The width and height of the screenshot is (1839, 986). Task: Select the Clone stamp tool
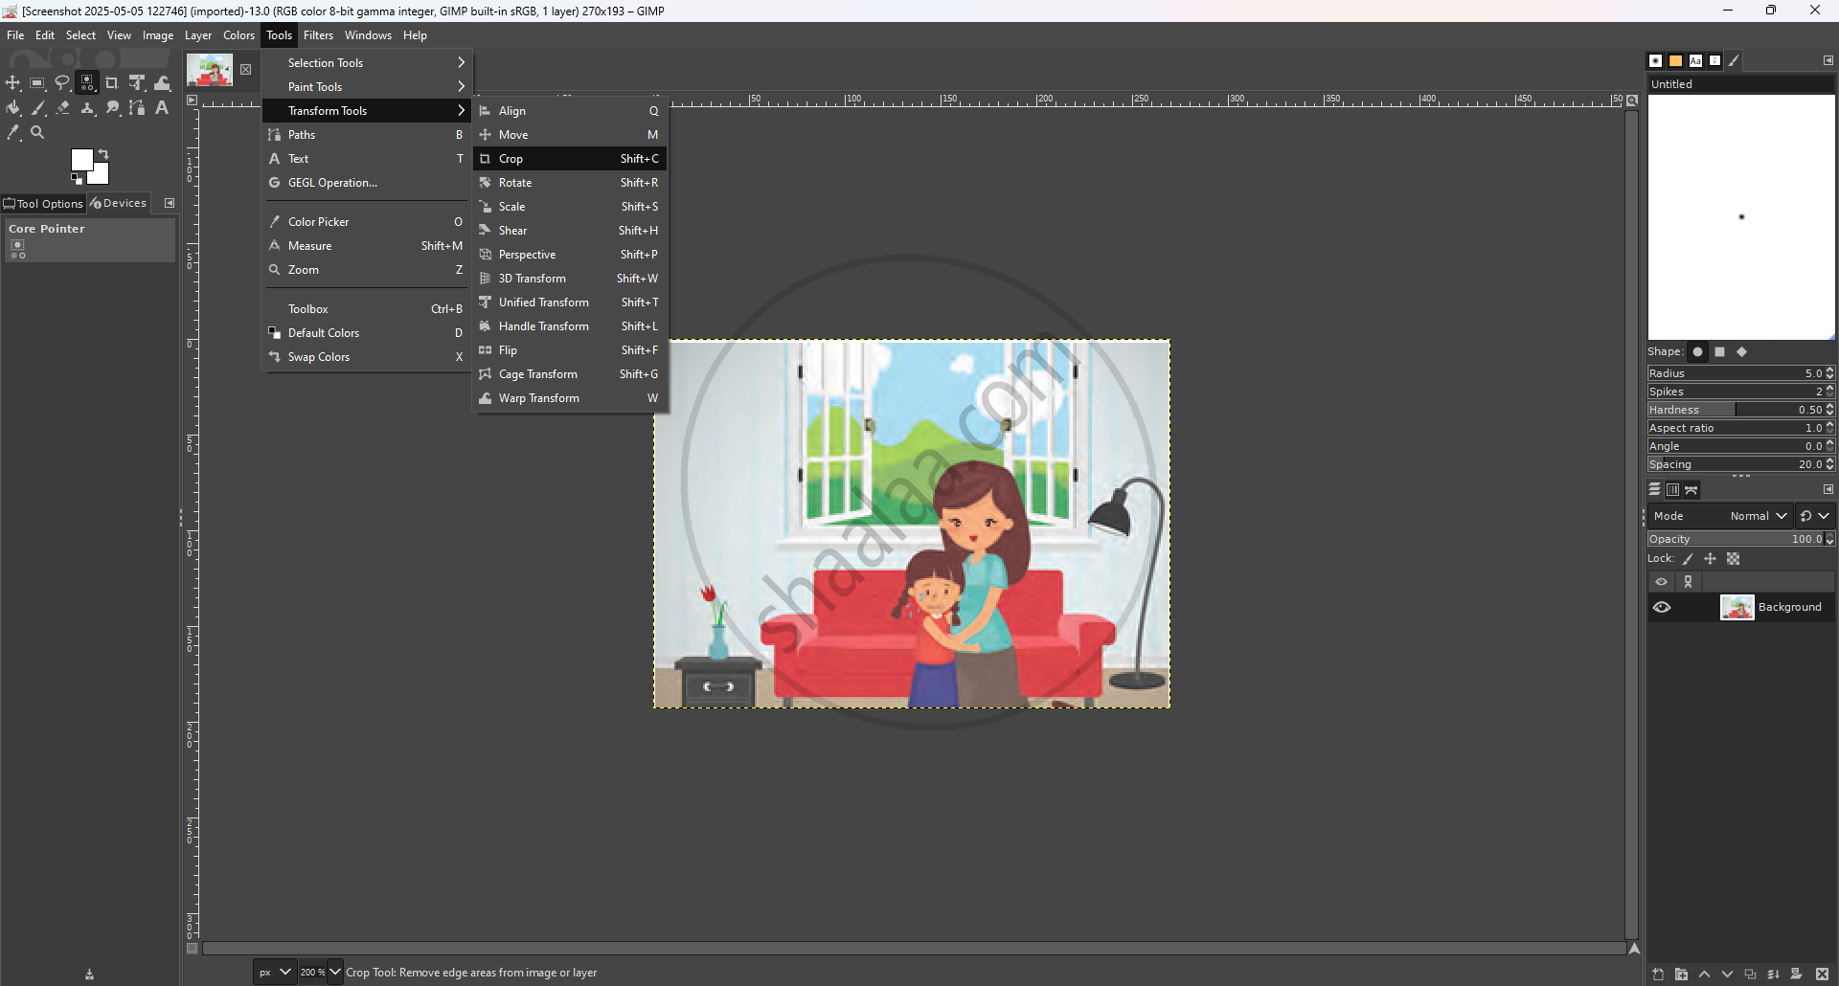88,108
